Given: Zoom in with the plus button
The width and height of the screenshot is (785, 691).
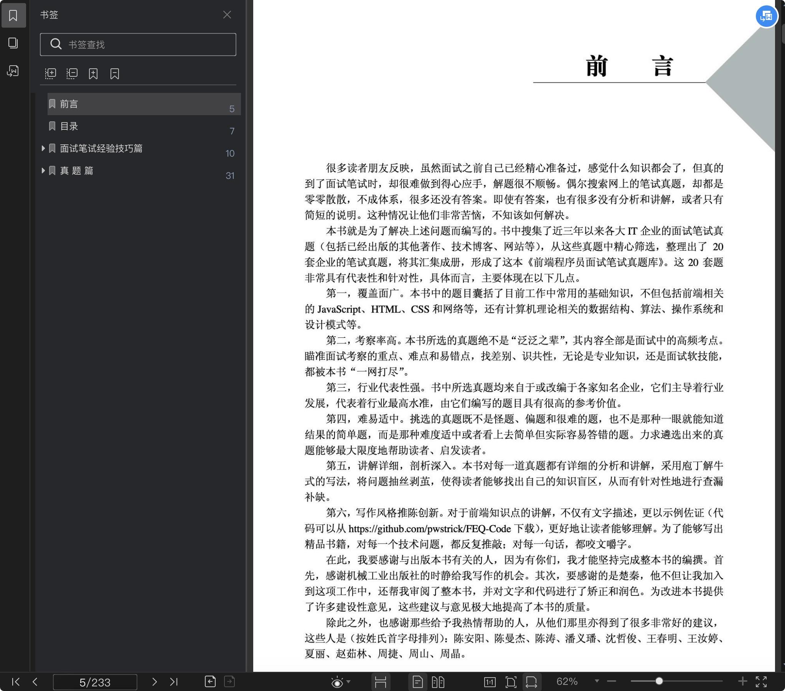Looking at the screenshot, I should (x=743, y=681).
